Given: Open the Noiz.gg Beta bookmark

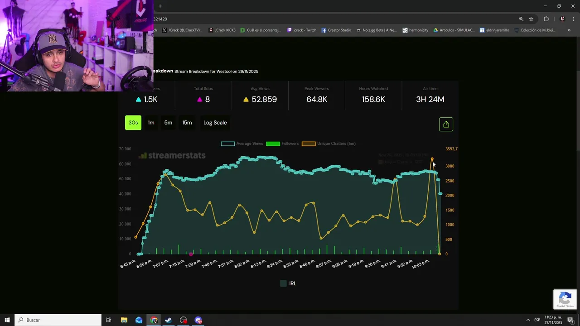Looking at the screenshot, I should (x=377, y=30).
